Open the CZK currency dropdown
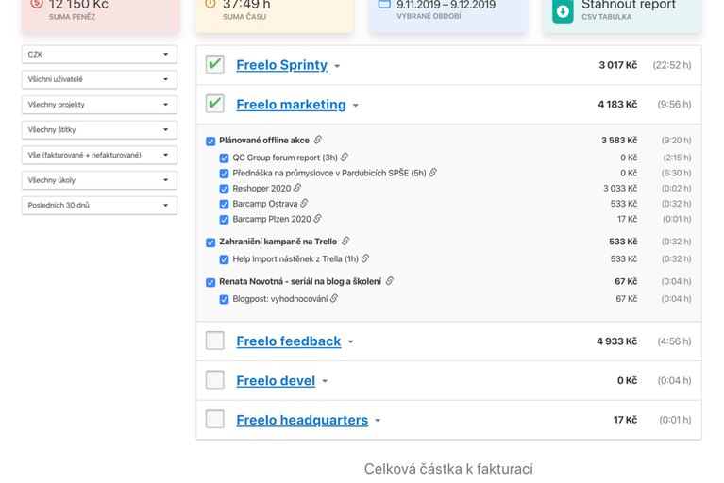This screenshot has width=724, height=483. pyautogui.click(x=99, y=55)
